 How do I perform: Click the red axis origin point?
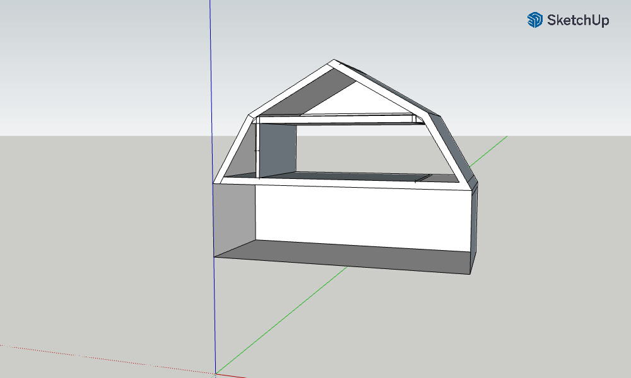click(216, 374)
